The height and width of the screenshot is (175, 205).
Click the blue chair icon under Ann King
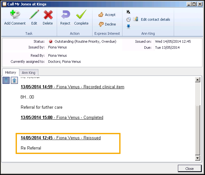pos(128,26)
